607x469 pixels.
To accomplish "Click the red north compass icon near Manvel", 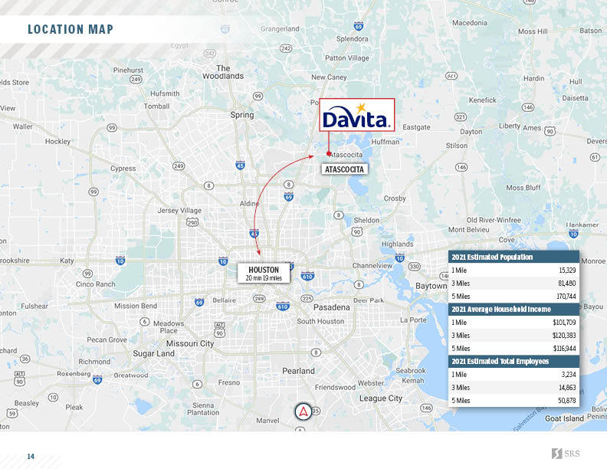I will pyautogui.click(x=303, y=412).
